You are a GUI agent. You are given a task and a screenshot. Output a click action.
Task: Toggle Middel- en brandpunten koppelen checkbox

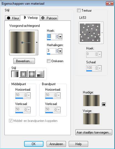click(x=11, y=121)
